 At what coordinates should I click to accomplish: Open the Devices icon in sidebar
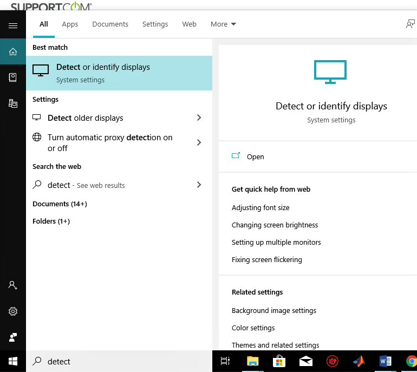click(x=13, y=103)
